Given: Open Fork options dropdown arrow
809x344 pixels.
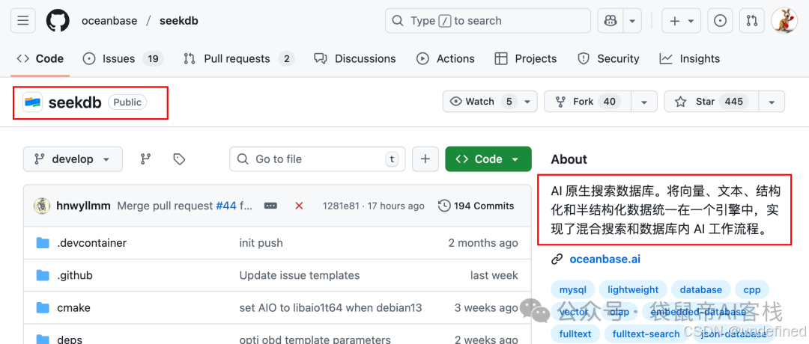Looking at the screenshot, I should (x=644, y=102).
